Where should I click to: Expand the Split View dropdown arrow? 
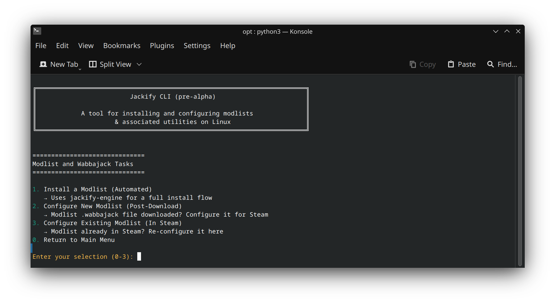139,64
